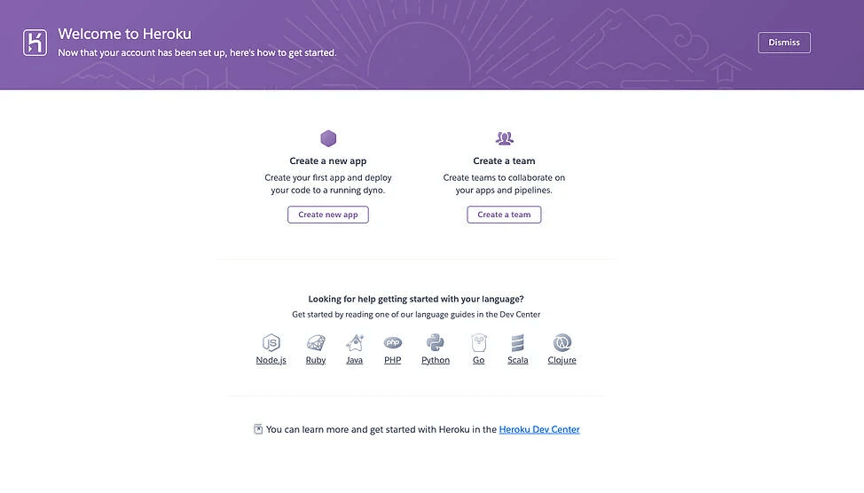Image resolution: width=864 pixels, height=493 pixels.
Task: Select the Java language icon
Action: tap(355, 343)
